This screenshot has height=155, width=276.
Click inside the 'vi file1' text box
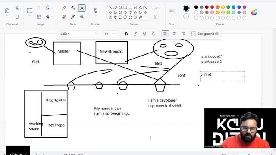(x=222, y=76)
